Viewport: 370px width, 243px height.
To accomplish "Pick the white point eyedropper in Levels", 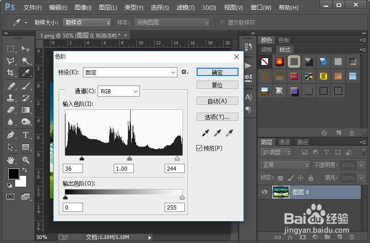I will pyautogui.click(x=229, y=133).
